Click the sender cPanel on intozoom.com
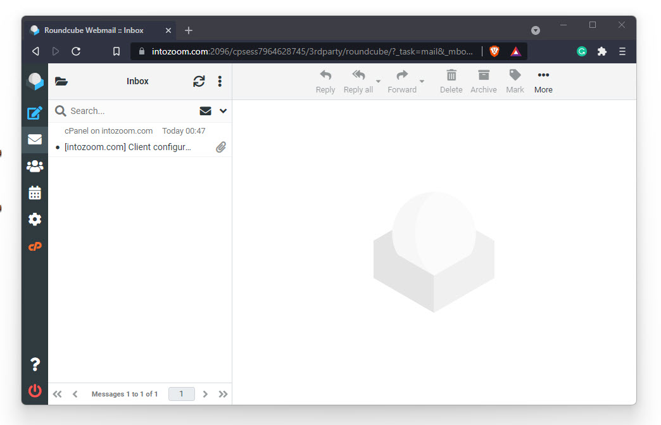This screenshot has height=425, width=661. [x=108, y=131]
